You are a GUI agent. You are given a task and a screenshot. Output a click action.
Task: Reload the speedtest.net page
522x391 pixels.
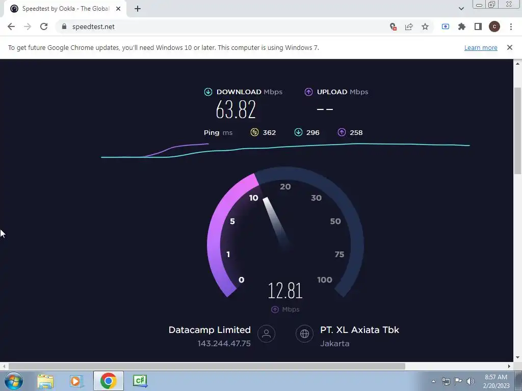click(x=44, y=26)
